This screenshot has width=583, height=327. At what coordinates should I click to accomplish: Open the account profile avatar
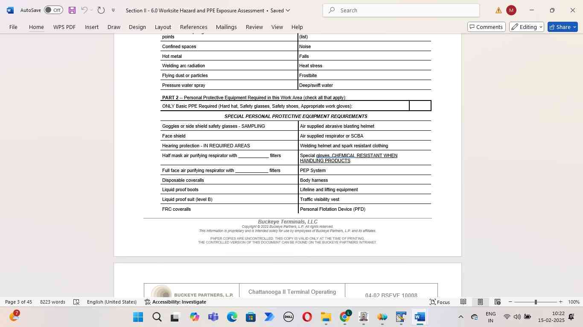tap(511, 10)
